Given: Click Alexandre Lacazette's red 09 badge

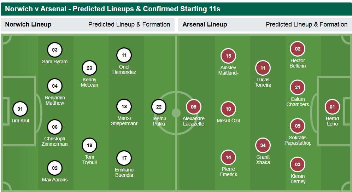Looking at the screenshot, I should pyautogui.click(x=194, y=107).
